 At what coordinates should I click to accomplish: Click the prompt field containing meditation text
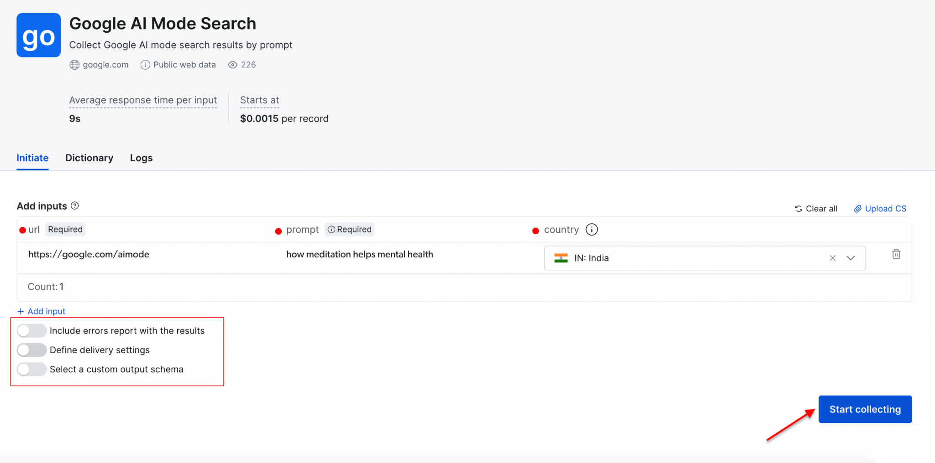(x=359, y=254)
